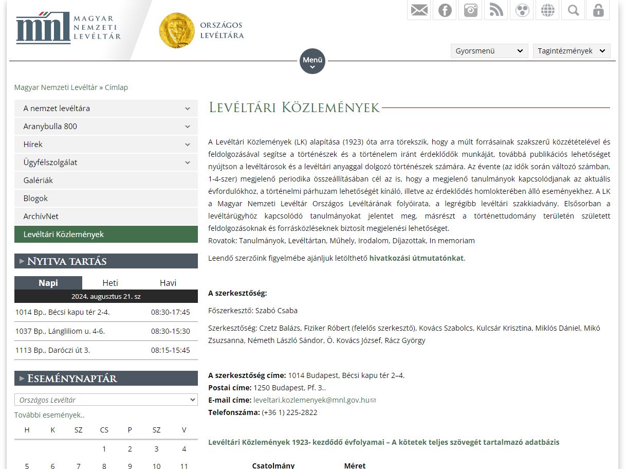The width and height of the screenshot is (625, 469).
Task: Open the Facebook icon
Action: tap(445, 10)
